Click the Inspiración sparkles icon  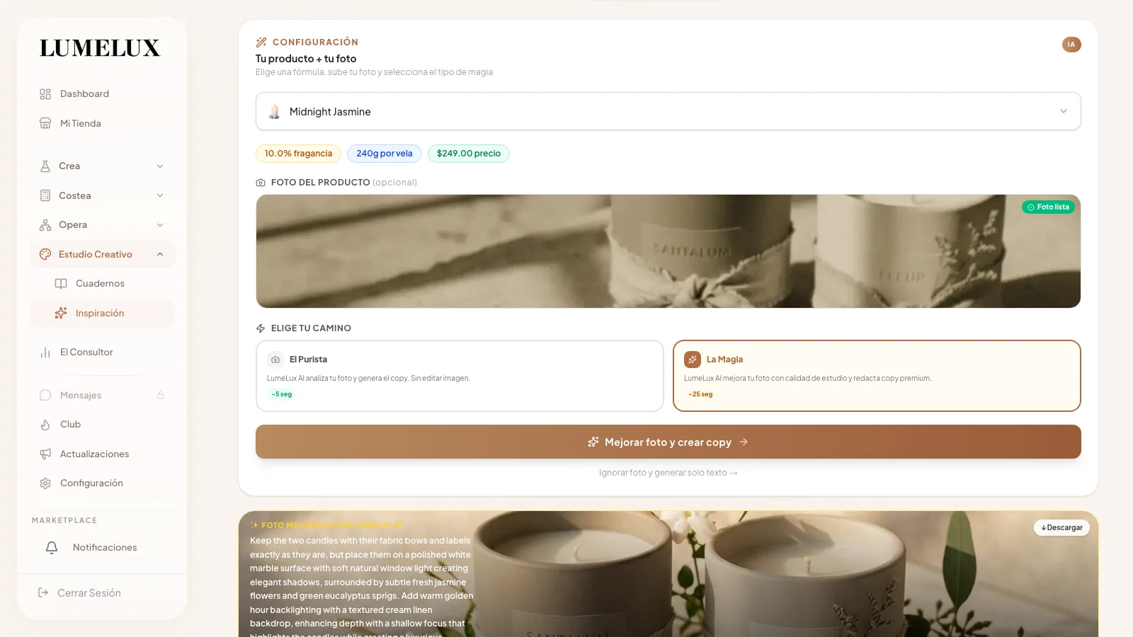click(x=61, y=313)
